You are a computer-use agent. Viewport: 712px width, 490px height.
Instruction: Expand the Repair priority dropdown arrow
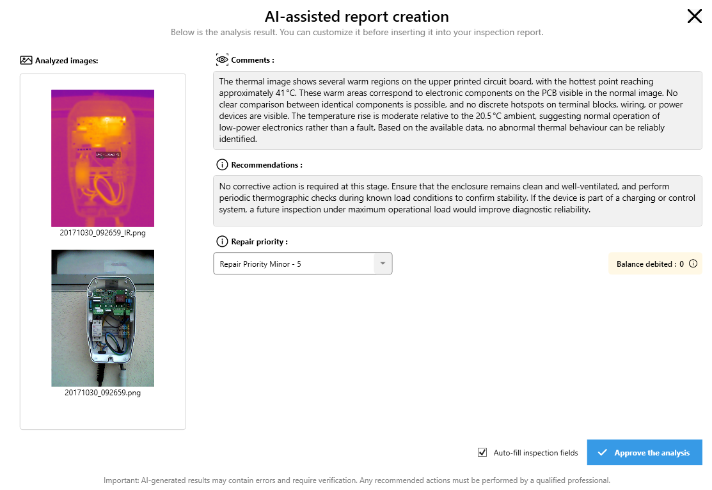click(x=383, y=264)
